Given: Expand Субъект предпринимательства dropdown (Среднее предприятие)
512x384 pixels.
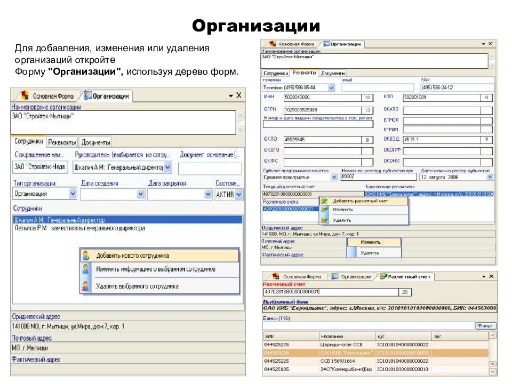Looking at the screenshot, I should tap(334, 177).
